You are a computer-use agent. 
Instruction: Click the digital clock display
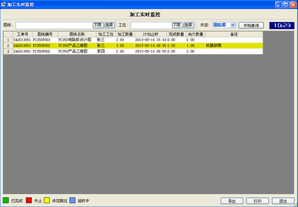tap(282, 25)
